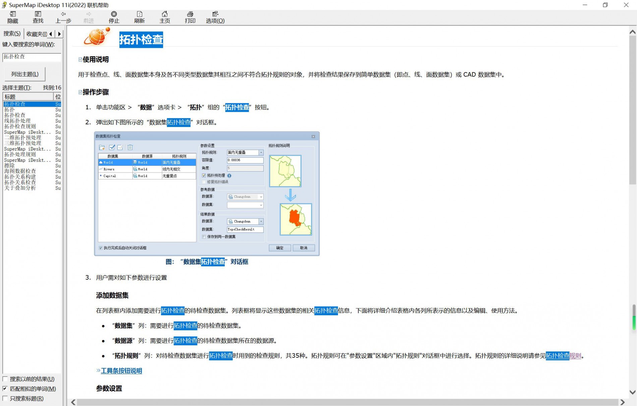
Task: Click the 隐藏 (Hide) toolbar icon
Action: click(x=13, y=17)
